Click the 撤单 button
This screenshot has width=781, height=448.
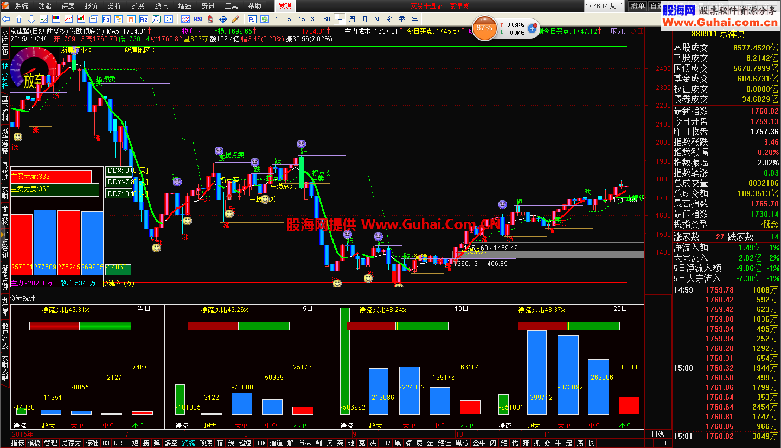(x=638, y=6)
